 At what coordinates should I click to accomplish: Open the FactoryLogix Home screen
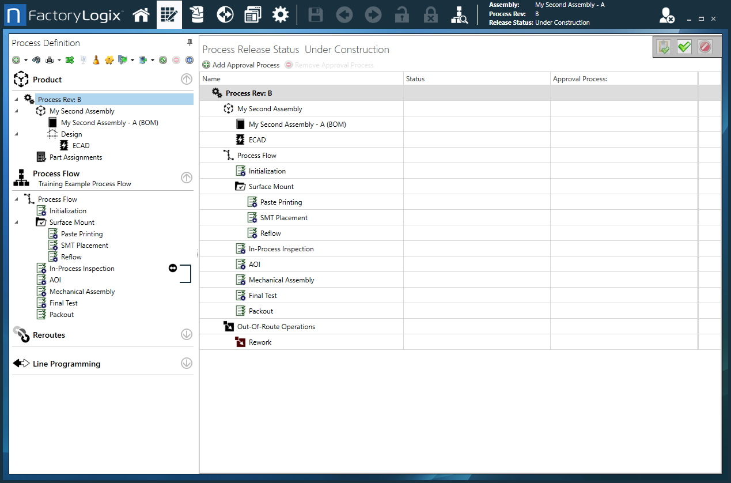(141, 14)
